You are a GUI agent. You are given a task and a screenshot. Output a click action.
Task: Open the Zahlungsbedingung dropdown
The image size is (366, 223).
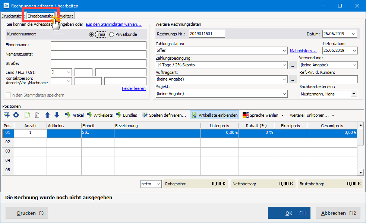221,65
